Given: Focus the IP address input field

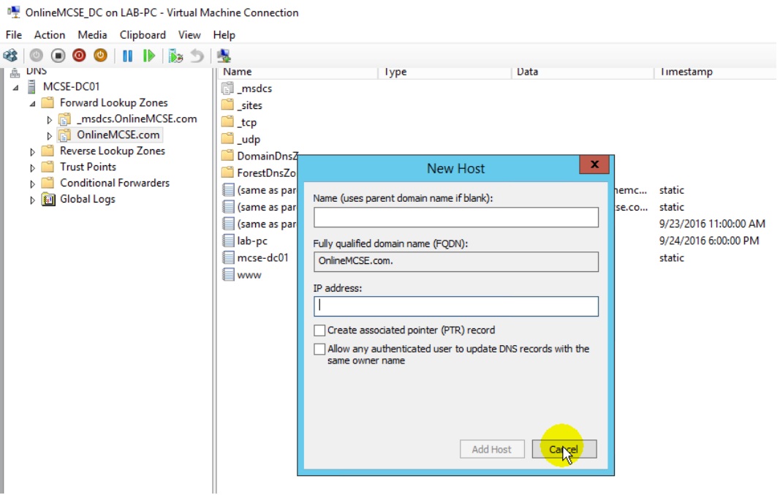Looking at the screenshot, I should (x=455, y=306).
